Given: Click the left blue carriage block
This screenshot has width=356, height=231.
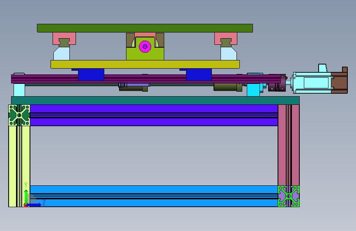Looking at the screenshot, I should tap(91, 74).
